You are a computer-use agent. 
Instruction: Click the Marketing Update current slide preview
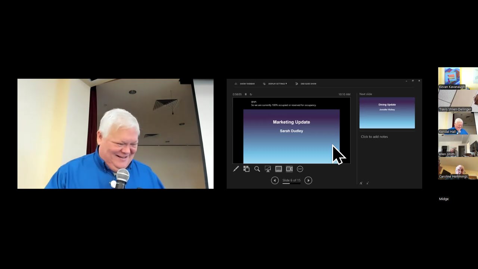click(291, 136)
